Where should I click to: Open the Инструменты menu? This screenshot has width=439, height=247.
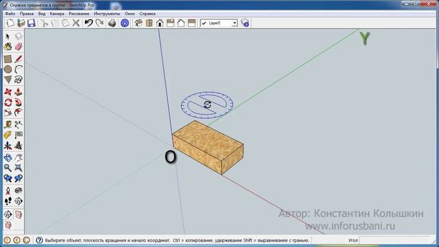pos(107,14)
